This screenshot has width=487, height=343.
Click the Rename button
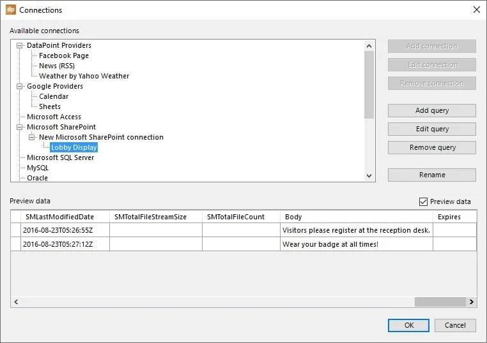[431, 175]
